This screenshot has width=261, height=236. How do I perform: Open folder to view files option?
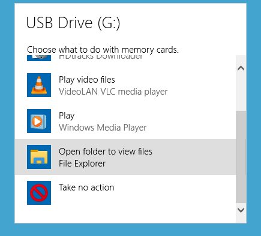(x=125, y=157)
